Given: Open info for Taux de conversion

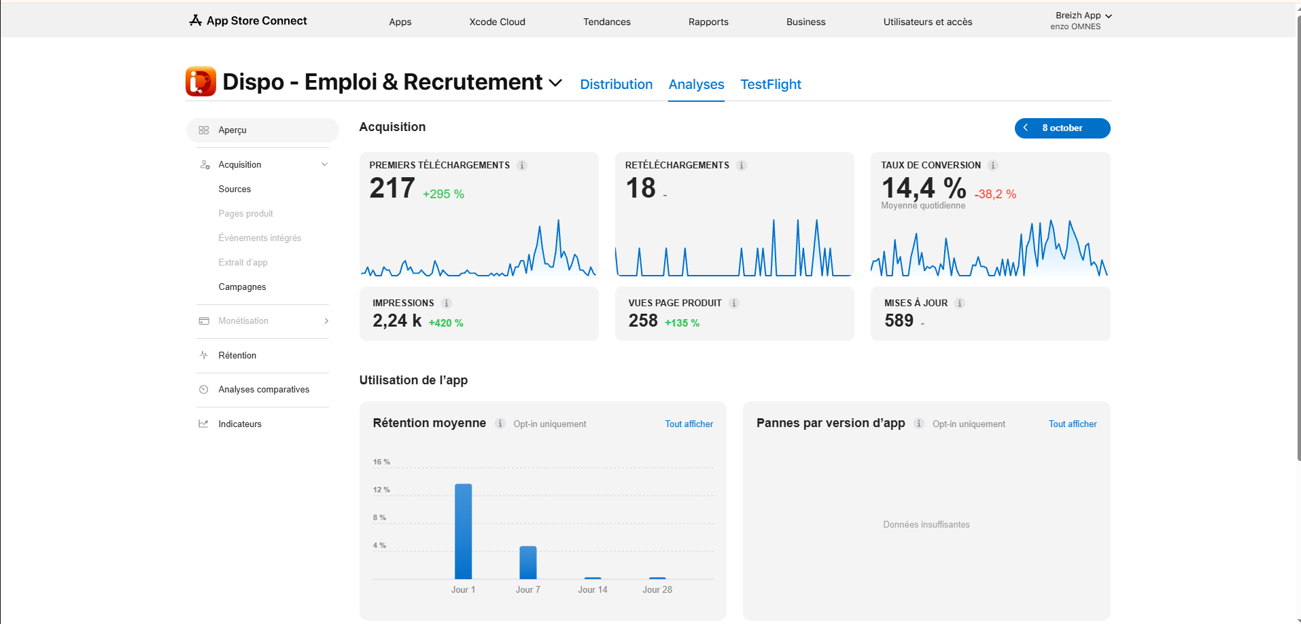Looking at the screenshot, I should click(993, 165).
